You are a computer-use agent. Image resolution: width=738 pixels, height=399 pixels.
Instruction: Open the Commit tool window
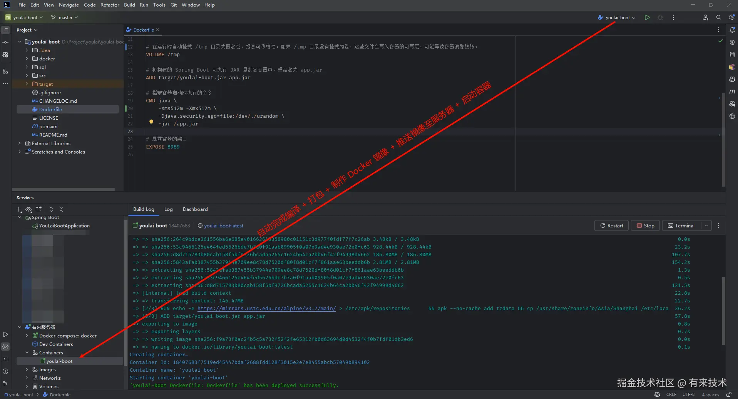(x=5, y=42)
